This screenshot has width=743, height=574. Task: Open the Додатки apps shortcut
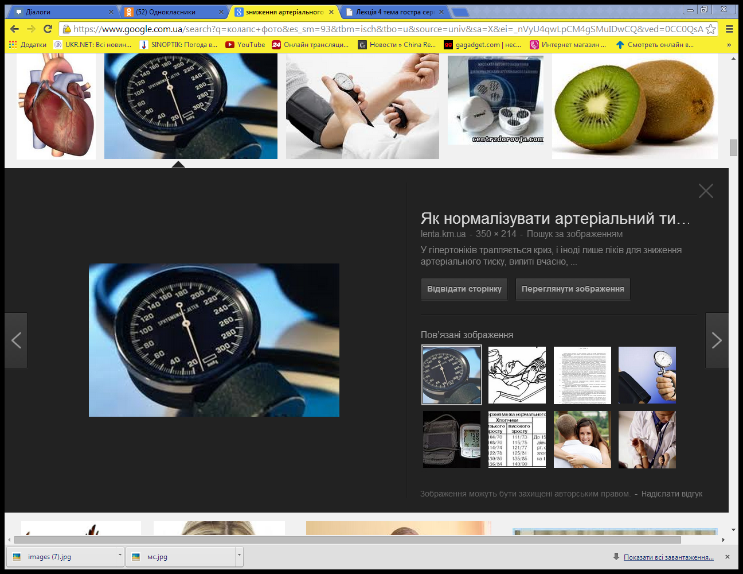[x=28, y=45]
